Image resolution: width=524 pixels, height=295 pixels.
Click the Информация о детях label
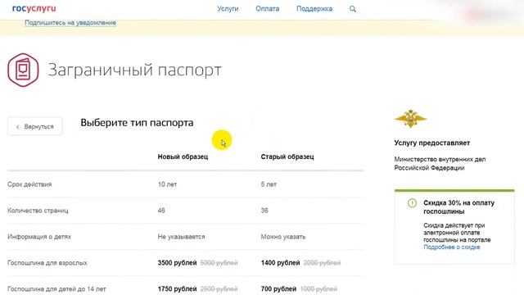39,237
